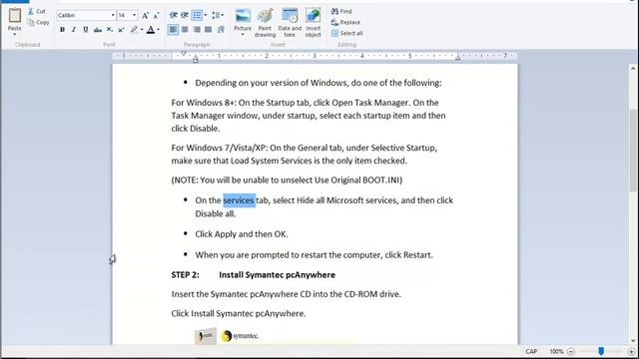The image size is (639, 359).
Task: Toggle Underline formatting
Action: 86,29
